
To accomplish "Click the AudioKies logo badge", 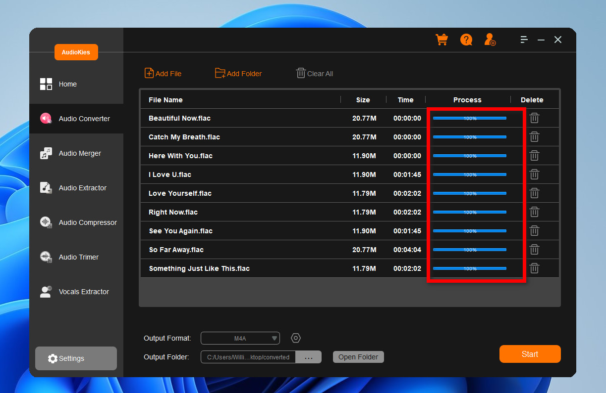I will [x=76, y=52].
